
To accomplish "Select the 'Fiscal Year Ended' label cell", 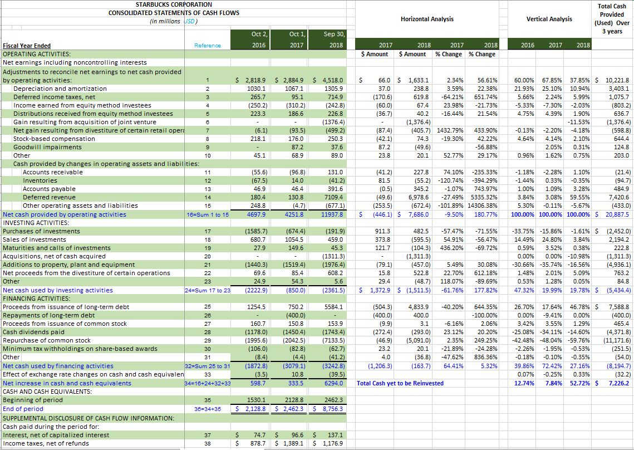I will [27, 46].
